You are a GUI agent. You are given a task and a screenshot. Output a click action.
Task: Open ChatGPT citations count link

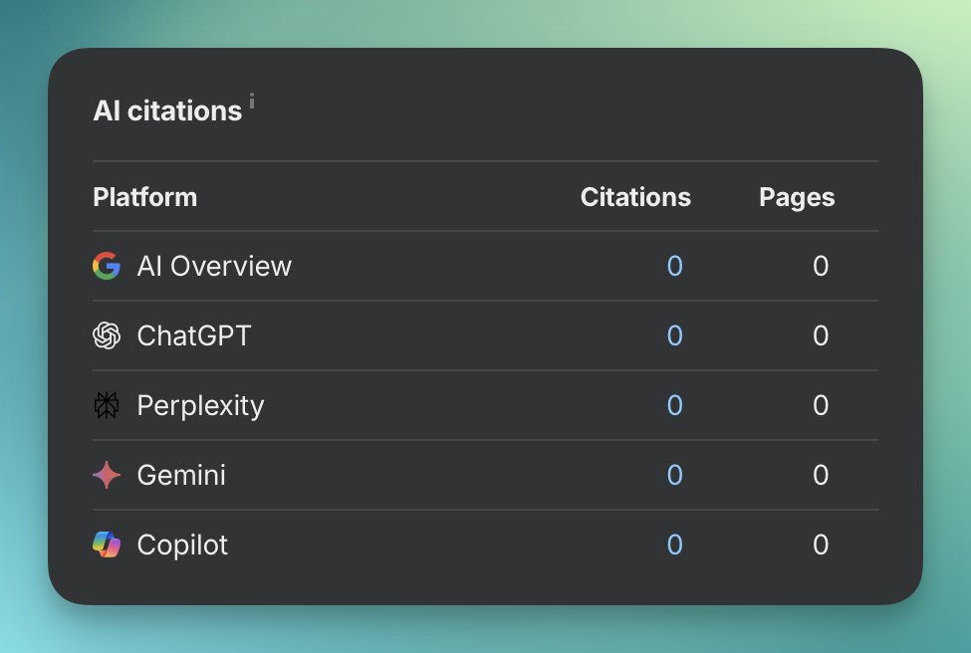tap(675, 335)
